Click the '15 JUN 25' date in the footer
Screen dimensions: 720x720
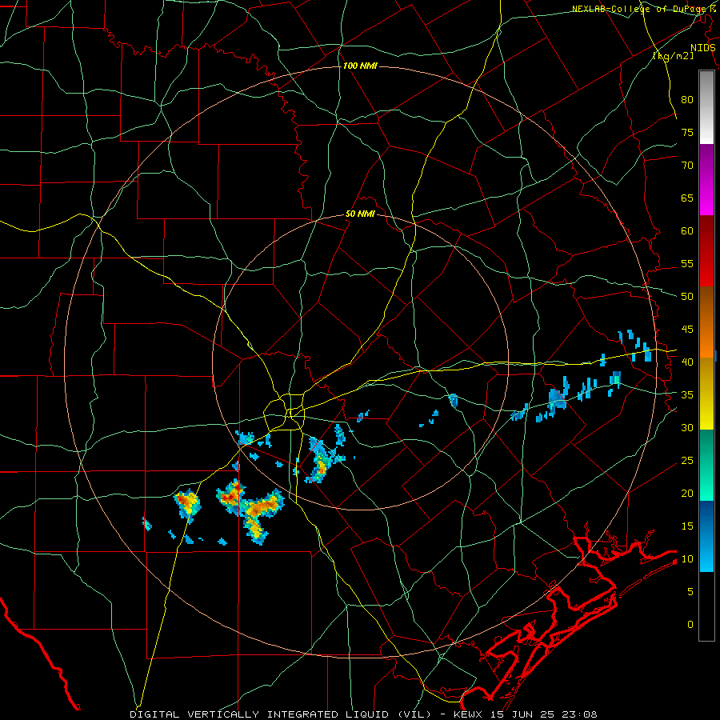pos(523,714)
